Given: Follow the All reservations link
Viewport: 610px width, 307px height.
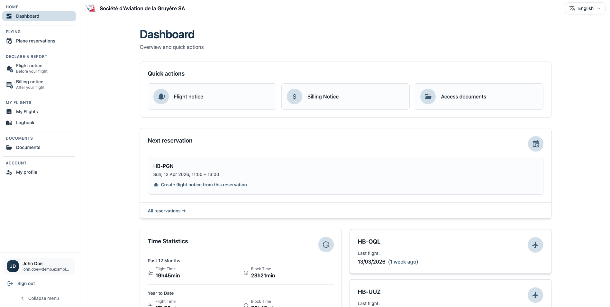Looking at the screenshot, I should click(x=167, y=211).
